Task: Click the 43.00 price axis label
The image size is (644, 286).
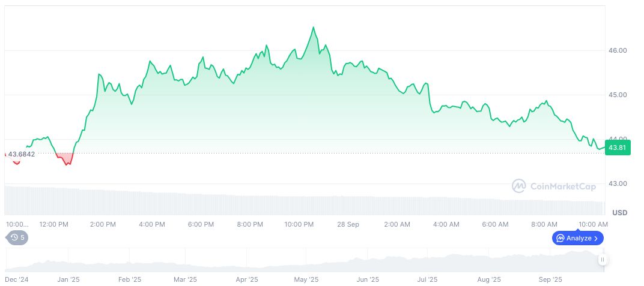Action: pos(618,183)
